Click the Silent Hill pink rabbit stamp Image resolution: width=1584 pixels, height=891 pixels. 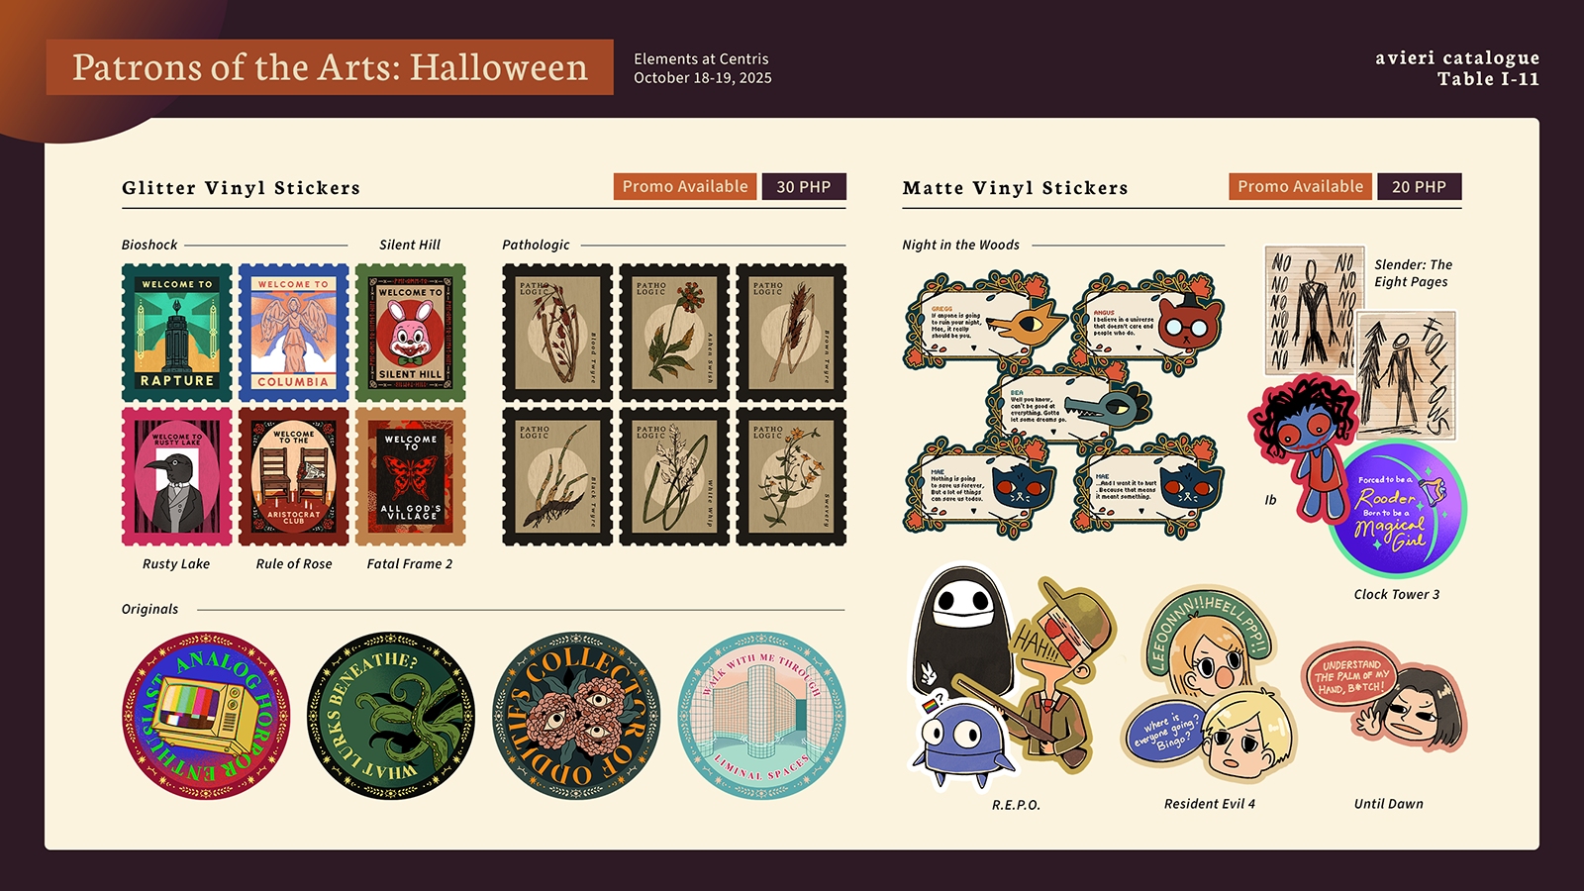410,333
